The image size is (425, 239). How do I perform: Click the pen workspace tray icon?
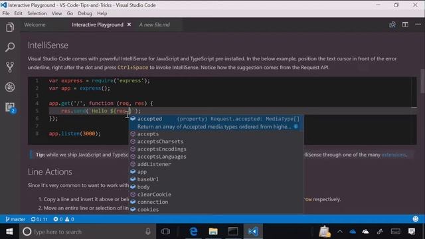click(380, 232)
